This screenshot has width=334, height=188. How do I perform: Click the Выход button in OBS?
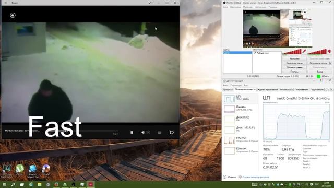(x=320, y=72)
